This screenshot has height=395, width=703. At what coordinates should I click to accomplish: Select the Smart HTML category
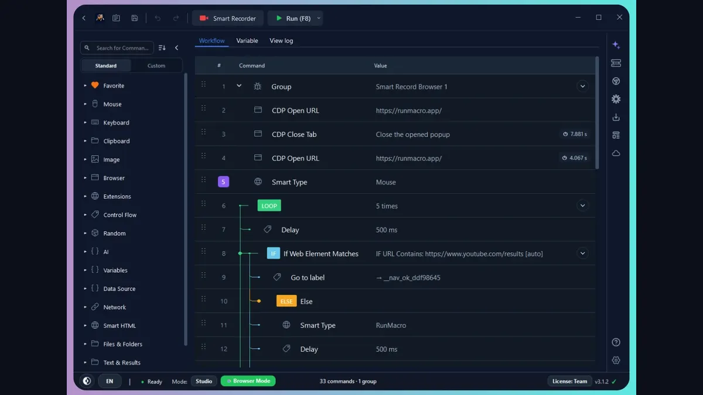120,325
